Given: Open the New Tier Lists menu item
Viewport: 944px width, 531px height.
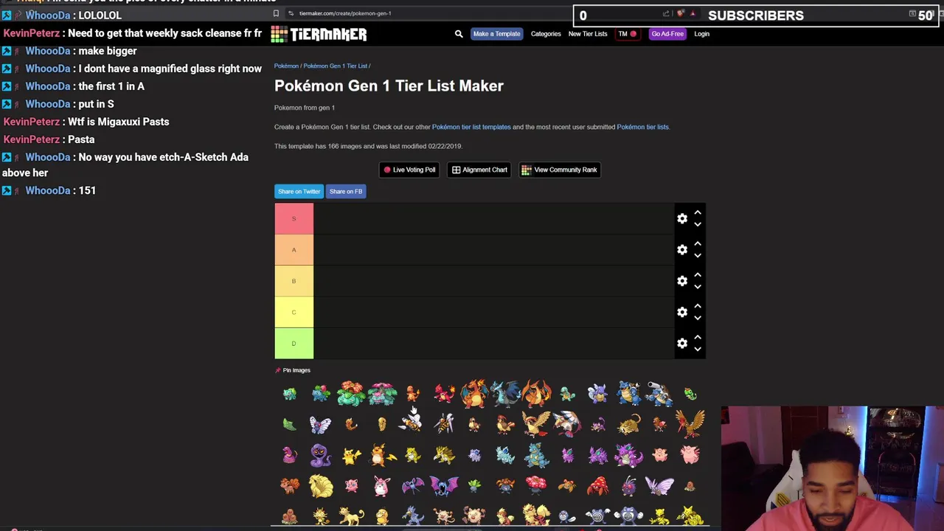Looking at the screenshot, I should tap(588, 34).
